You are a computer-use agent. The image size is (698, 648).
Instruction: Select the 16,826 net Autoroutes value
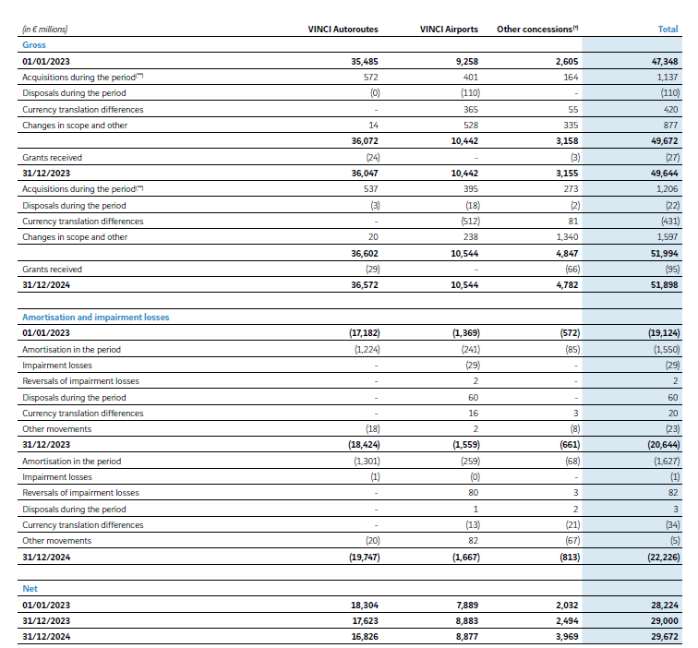[x=363, y=636]
